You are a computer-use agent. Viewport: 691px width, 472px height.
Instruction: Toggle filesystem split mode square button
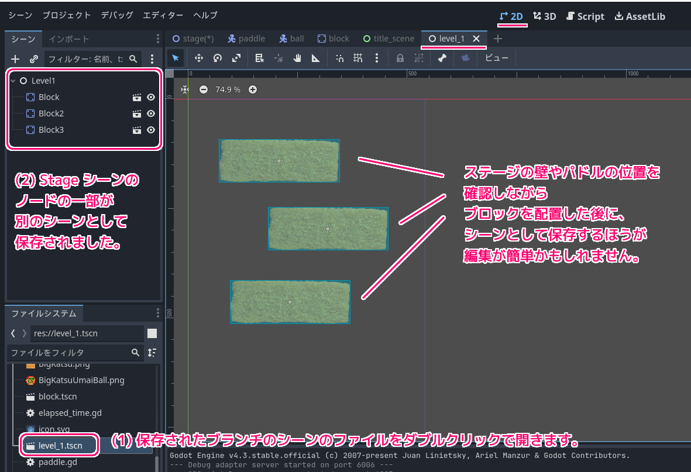coord(152,333)
